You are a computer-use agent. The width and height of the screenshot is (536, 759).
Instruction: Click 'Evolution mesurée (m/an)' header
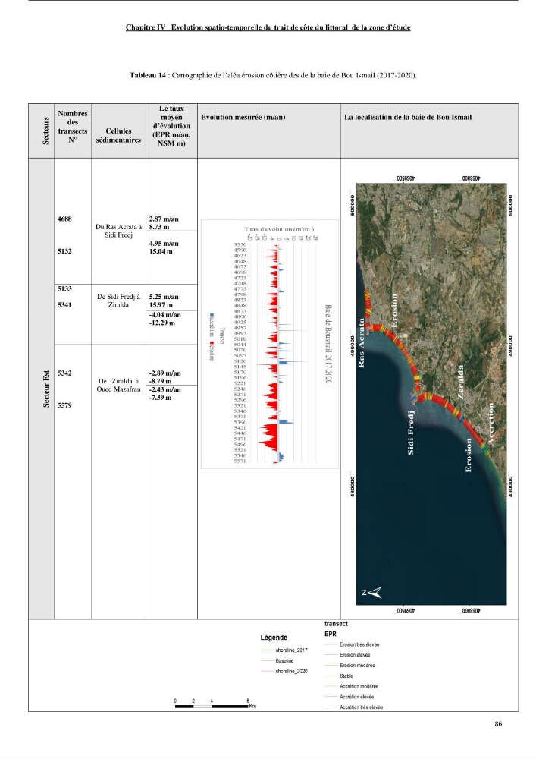coord(243,117)
